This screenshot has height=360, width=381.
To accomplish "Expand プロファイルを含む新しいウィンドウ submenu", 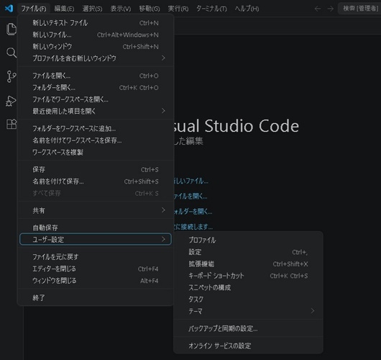I will click(x=96, y=58).
